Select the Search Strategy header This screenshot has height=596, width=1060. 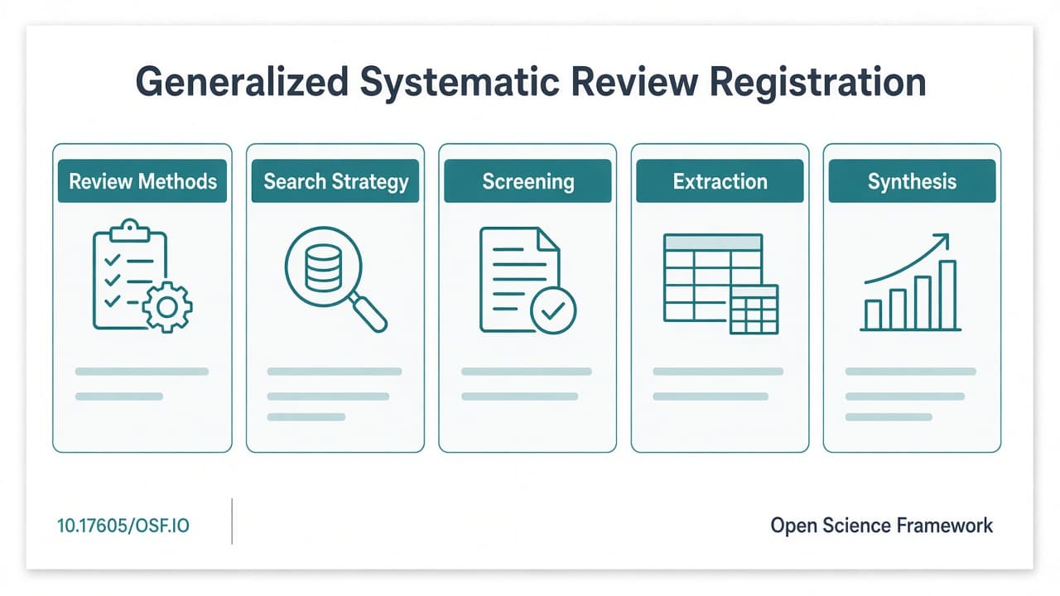tap(335, 181)
